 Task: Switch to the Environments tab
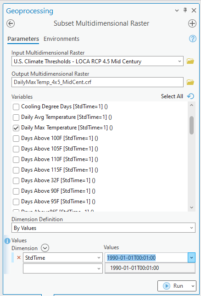61,39
